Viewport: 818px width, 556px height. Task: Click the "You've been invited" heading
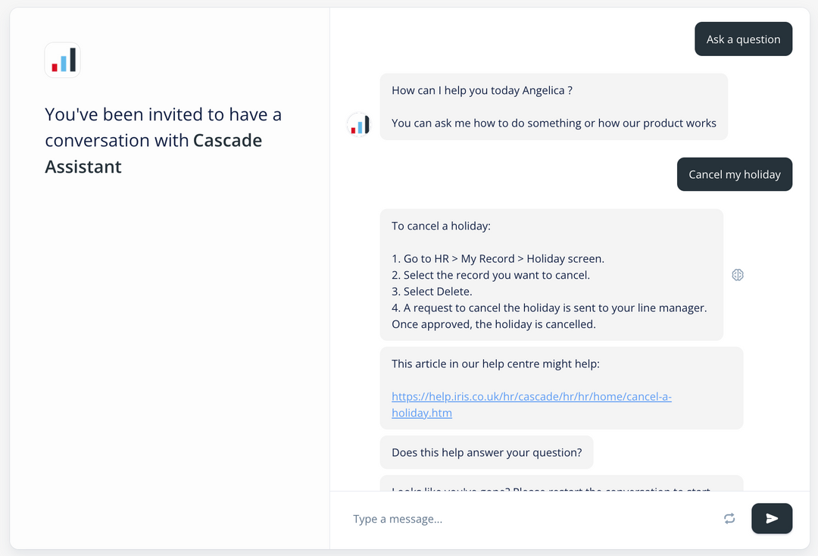coord(163,115)
